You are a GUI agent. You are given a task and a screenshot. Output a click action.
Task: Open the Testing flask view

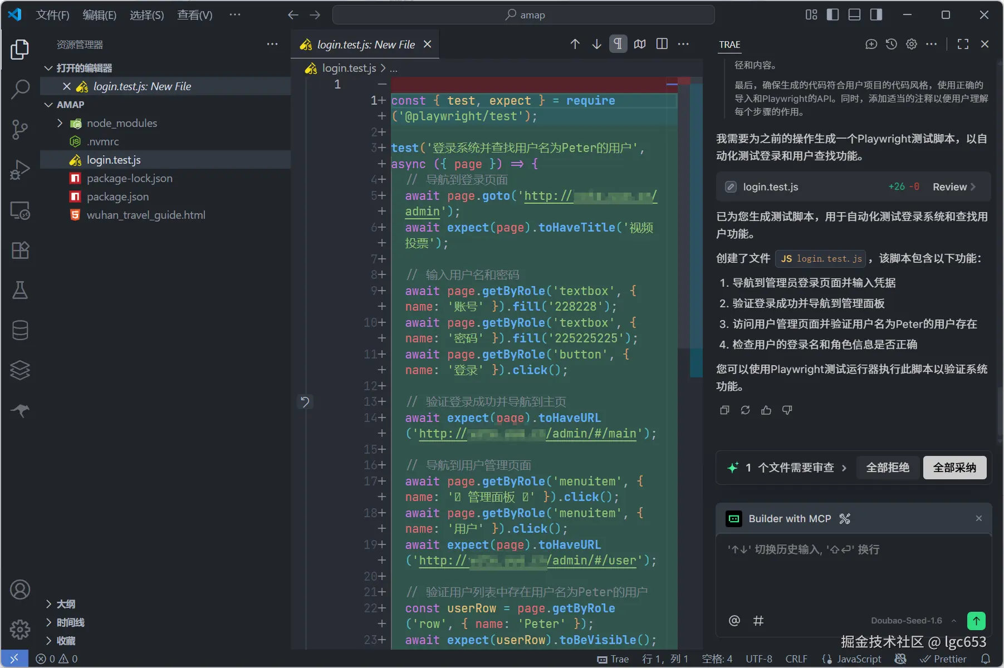pyautogui.click(x=20, y=290)
